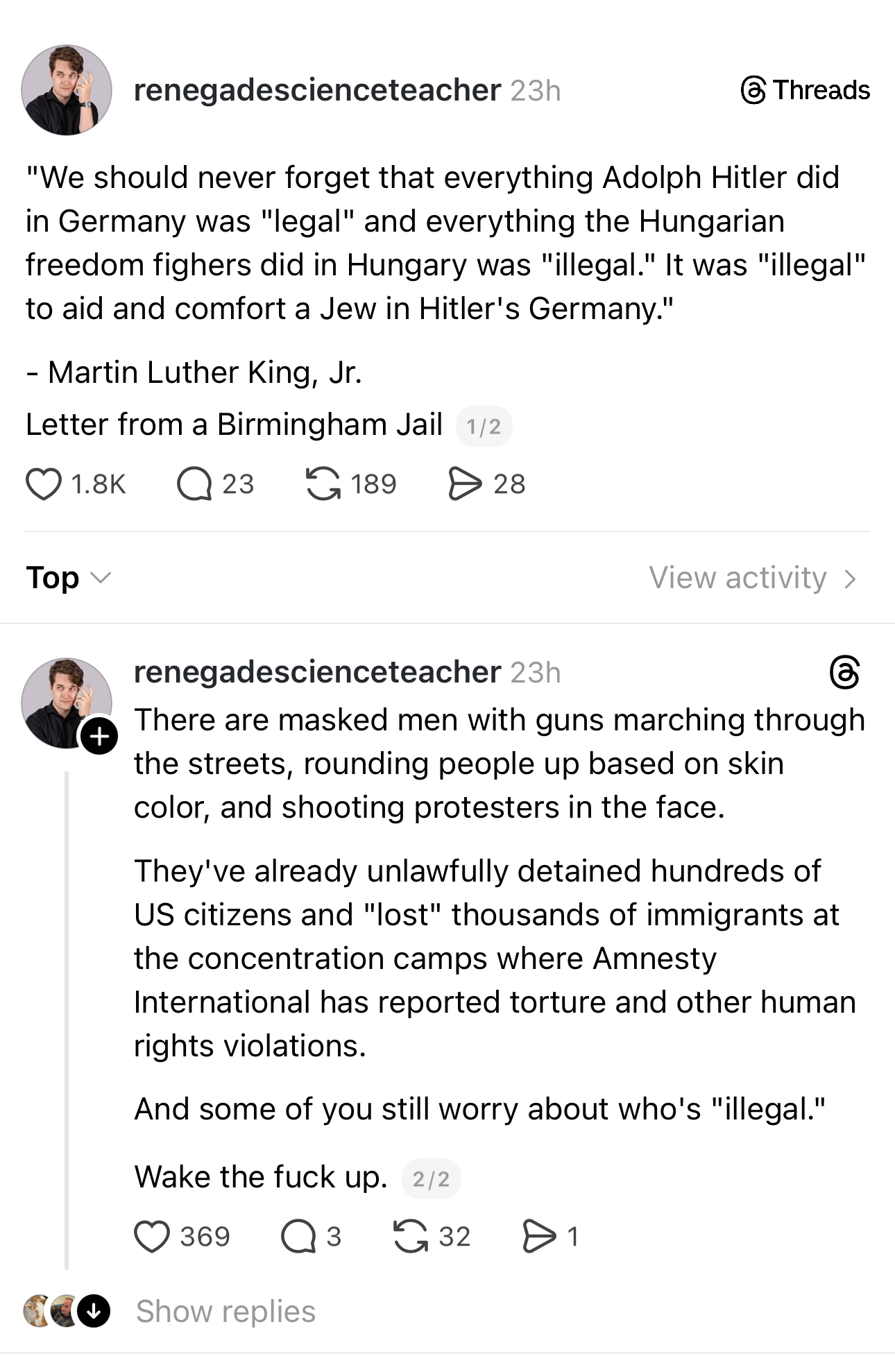
Task: Click the Threads logo at top right
Action: 805,90
